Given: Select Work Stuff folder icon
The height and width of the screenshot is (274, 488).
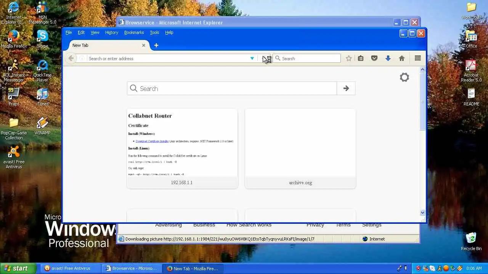Looking at the screenshot, I should pyautogui.click(x=472, y=11).
